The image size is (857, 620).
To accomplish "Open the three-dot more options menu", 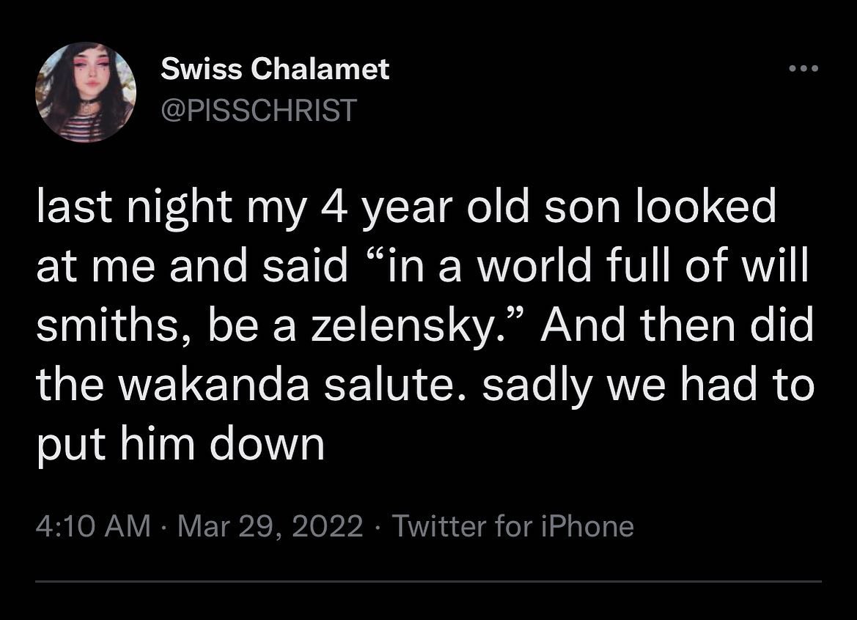I will (803, 70).
